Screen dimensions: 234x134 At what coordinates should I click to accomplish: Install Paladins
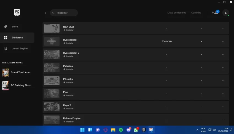(69, 69)
